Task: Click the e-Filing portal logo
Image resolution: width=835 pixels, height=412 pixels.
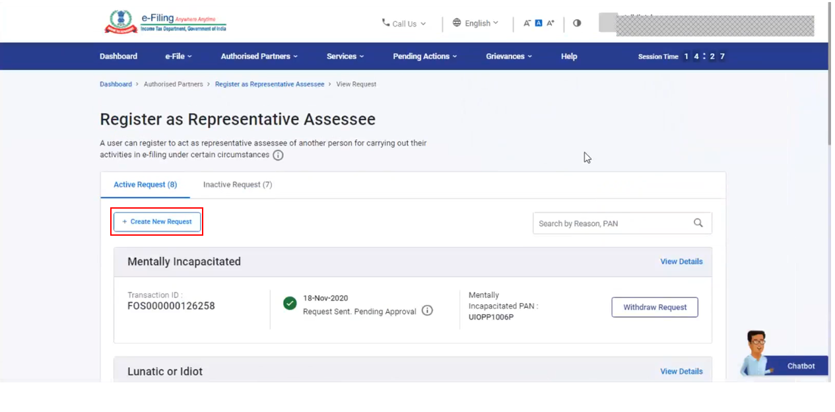Action: (x=165, y=22)
